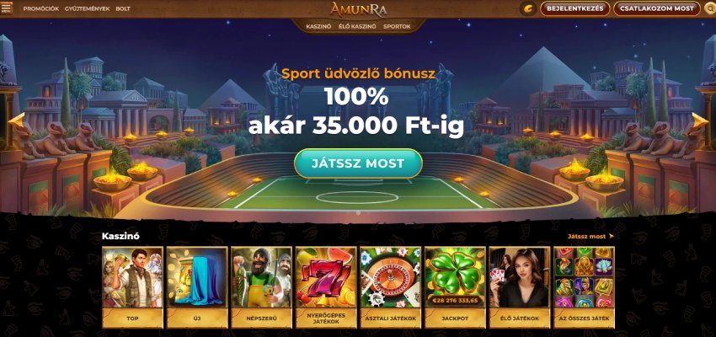Open ASZTALI JÁTÉKOK roulette tile
Image resolution: width=716 pixels, height=337 pixels.
click(390, 287)
